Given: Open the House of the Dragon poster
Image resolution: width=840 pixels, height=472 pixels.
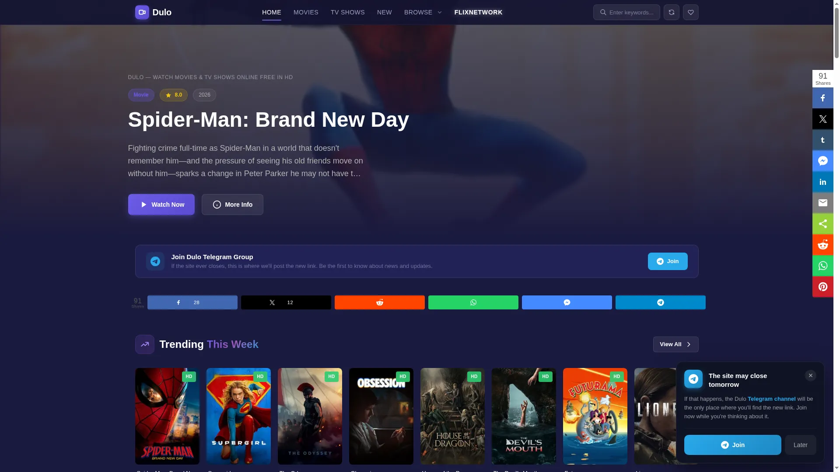Looking at the screenshot, I should pos(452,416).
